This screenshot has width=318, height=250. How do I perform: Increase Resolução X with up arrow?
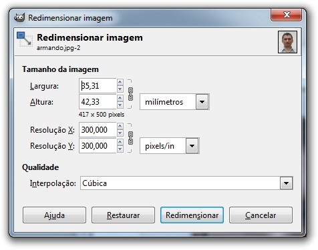tap(120, 126)
